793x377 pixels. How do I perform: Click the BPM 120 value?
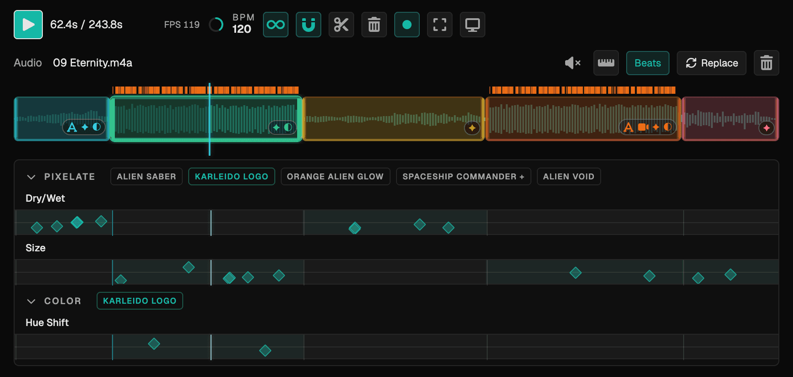[x=242, y=29]
